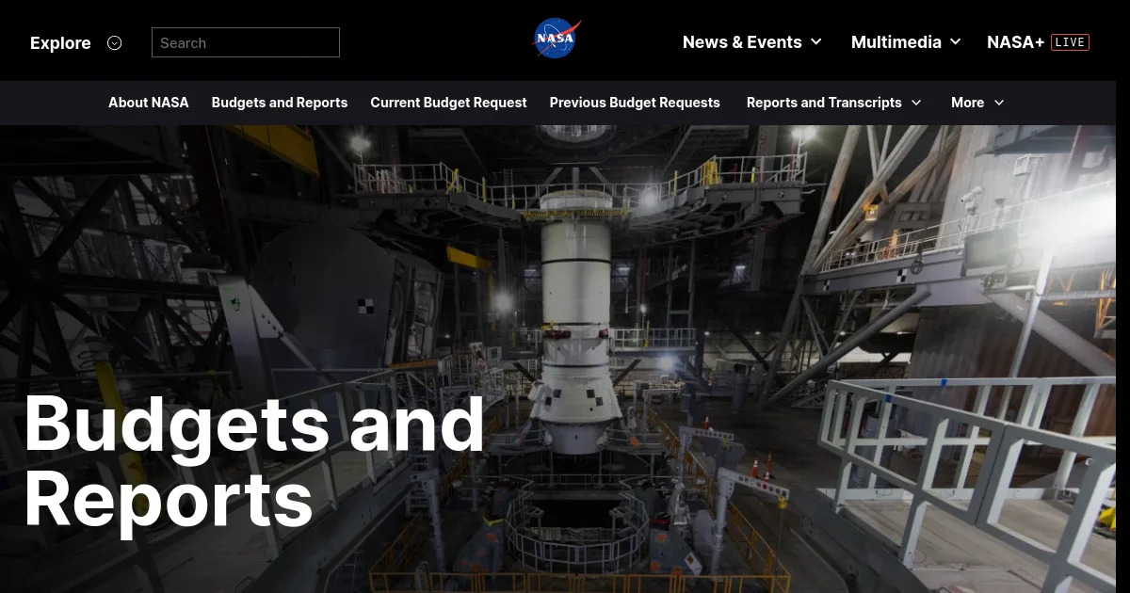Click the NASA logo in the header
Viewport: 1130px width, 593px height.
pos(557,40)
